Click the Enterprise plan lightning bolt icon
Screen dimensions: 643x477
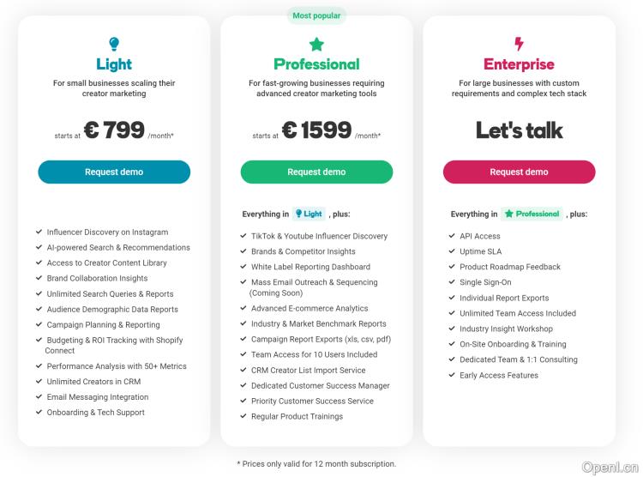pos(519,44)
